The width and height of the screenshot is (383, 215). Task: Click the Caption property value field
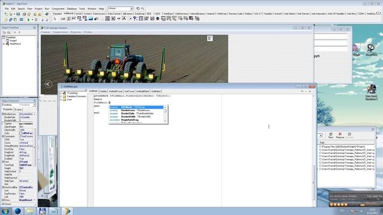click(26, 124)
